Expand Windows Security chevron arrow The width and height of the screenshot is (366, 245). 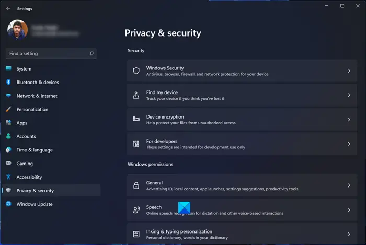[x=349, y=71]
